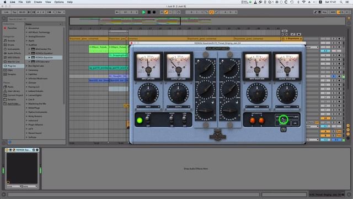This screenshot has height=199, width=353.
Task: Click the Input knob under Input Left/Mid meter
Action: click(148, 93)
